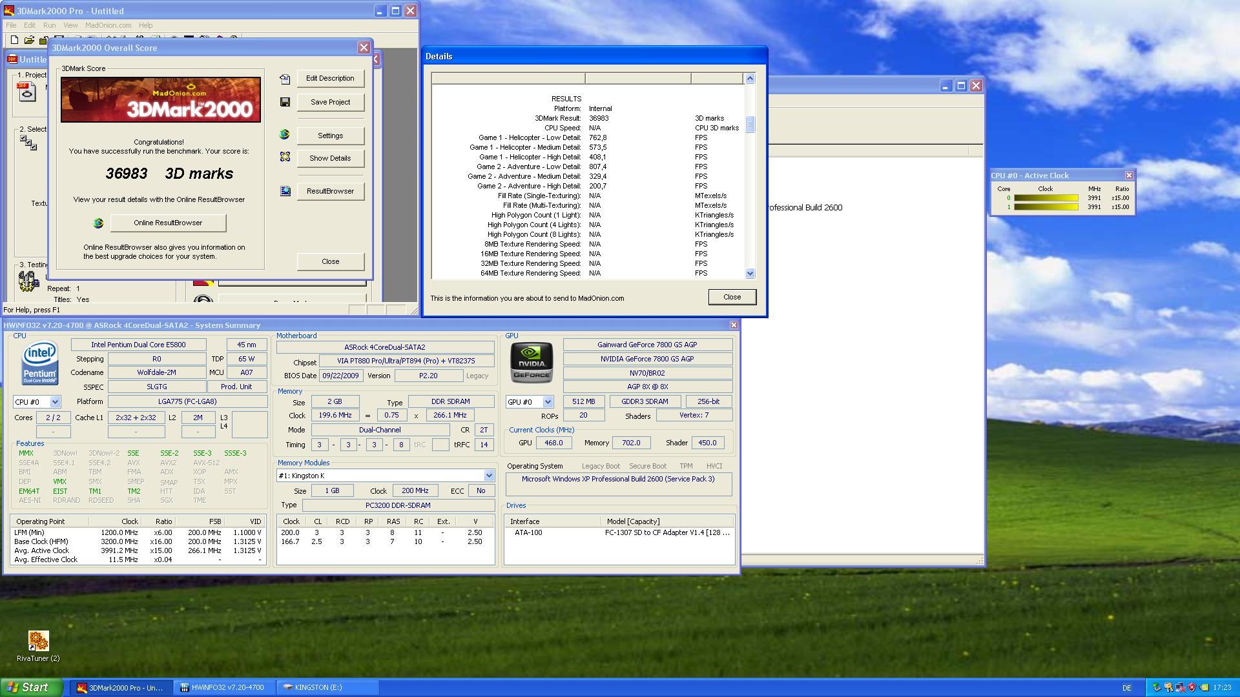Viewport: 1240px width, 697px height.
Task: Open the MadOnion.com menu
Action: tap(108, 25)
